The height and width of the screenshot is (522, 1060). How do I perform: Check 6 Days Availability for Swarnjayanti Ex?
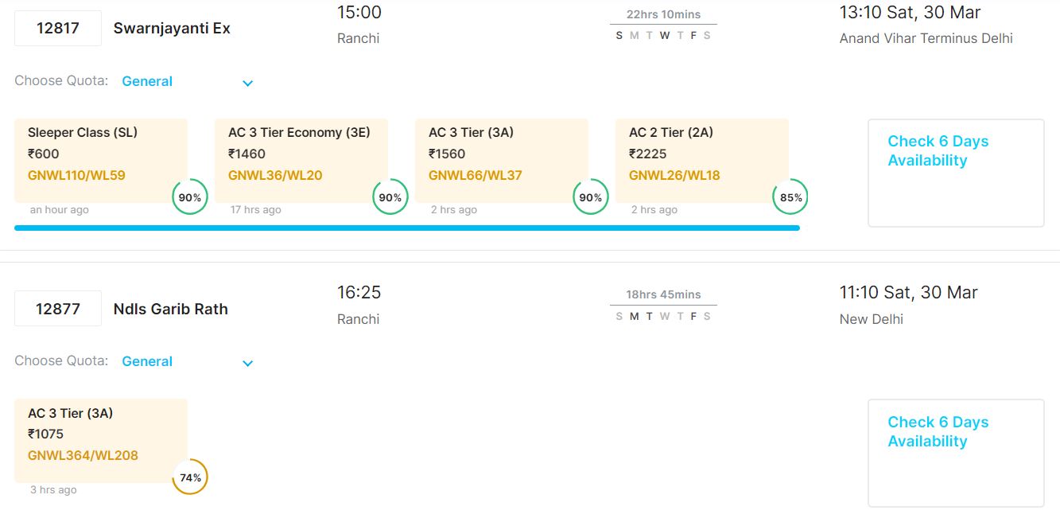point(938,151)
